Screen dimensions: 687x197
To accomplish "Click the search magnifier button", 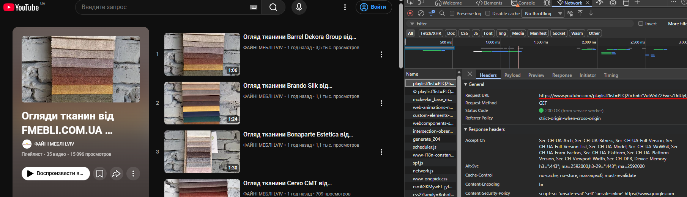I will (273, 7).
